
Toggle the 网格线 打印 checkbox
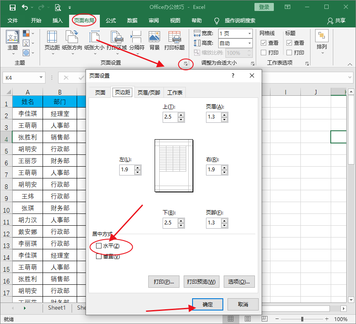(263, 53)
